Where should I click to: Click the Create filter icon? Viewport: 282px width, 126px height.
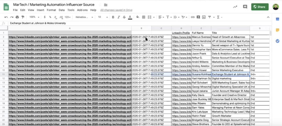[x=210, y=17]
